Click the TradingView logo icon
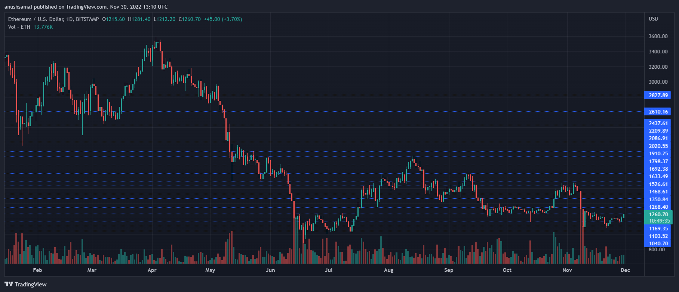Image resolution: width=679 pixels, height=292 pixels. [x=9, y=285]
